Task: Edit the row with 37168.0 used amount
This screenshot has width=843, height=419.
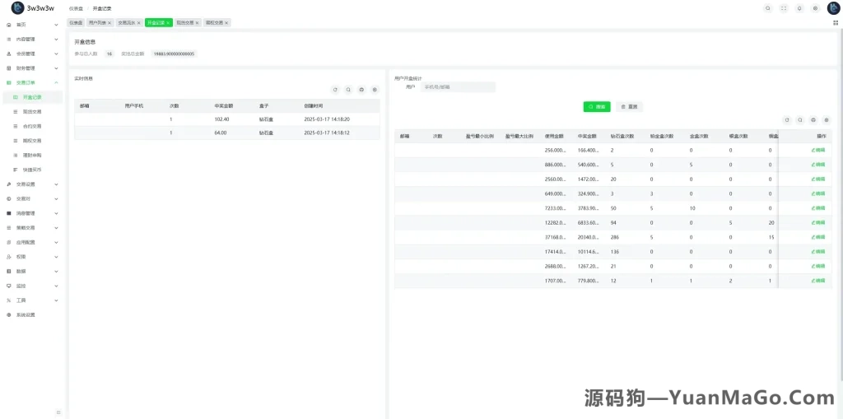Action: click(817, 237)
